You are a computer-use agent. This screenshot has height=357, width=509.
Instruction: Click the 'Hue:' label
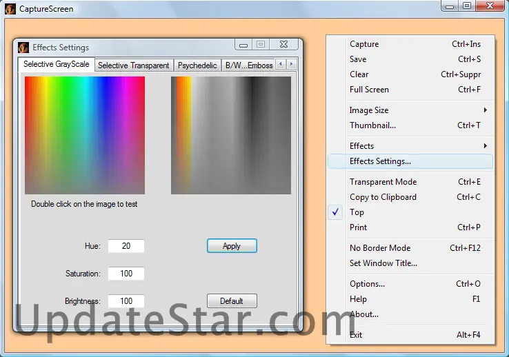pos(92,246)
